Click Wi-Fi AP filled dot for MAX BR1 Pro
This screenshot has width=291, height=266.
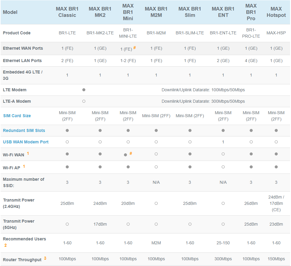(251, 167)
